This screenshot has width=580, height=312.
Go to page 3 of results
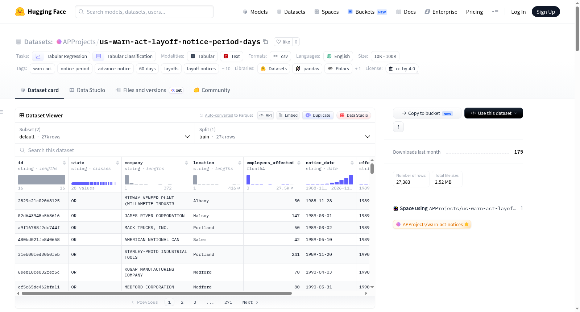point(195,302)
